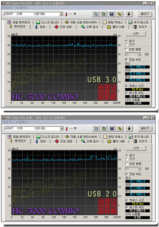This screenshot has width=159, height=227.
Task: Open options wrench icon in bottom window
Action: 120,128
